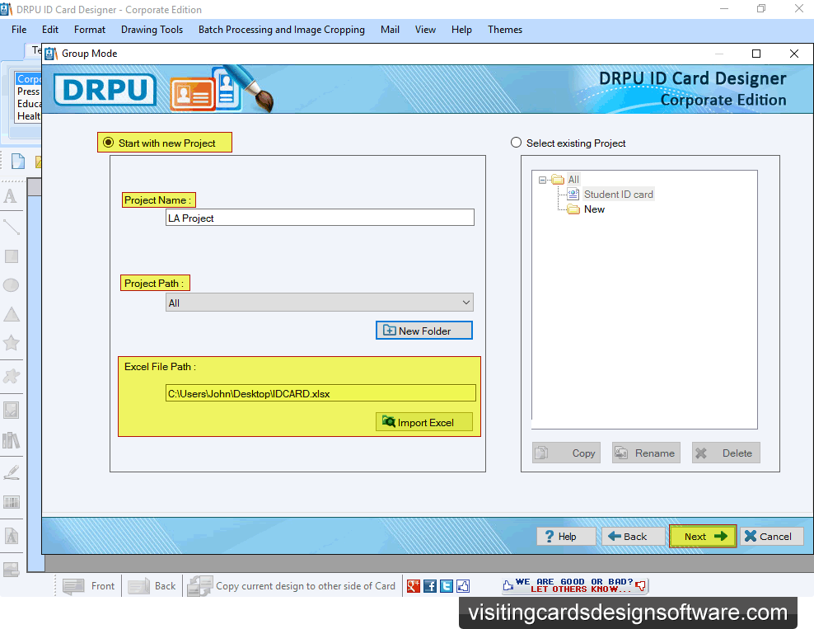Select existing Project radio button
The width and height of the screenshot is (814, 629).
(x=516, y=143)
